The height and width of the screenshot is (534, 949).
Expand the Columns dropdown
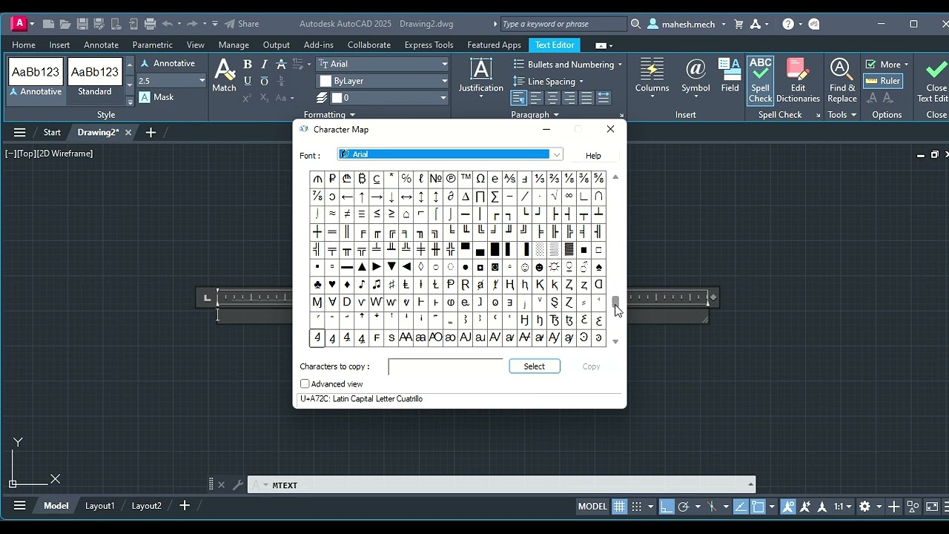[652, 97]
